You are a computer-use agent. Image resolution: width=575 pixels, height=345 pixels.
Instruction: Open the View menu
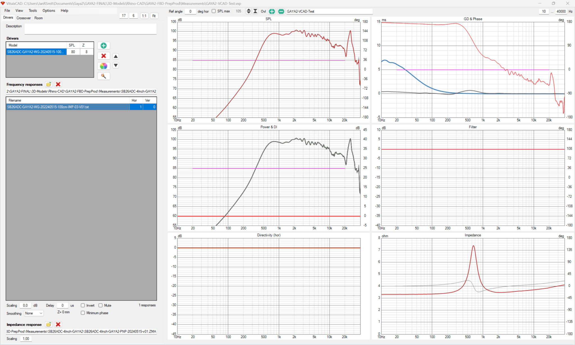pos(19,10)
